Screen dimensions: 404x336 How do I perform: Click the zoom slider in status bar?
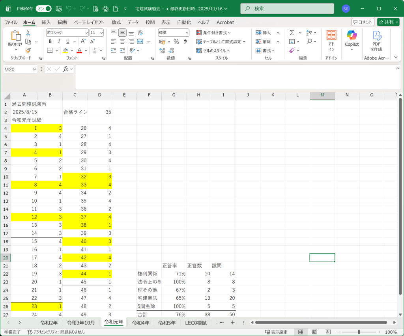[x=359, y=332]
